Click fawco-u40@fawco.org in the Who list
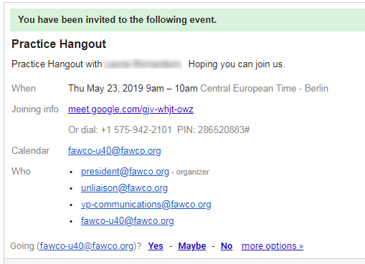The width and height of the screenshot is (365, 264). (x=128, y=221)
